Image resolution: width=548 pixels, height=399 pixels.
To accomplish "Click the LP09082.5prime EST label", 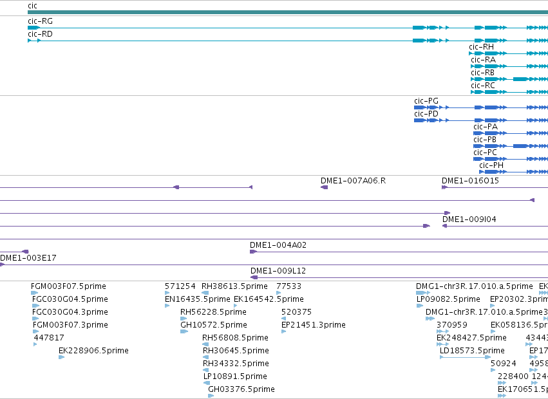I will 448,299.
